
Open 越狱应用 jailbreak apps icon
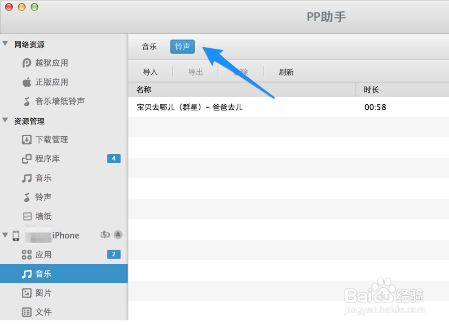pyautogui.click(x=26, y=63)
